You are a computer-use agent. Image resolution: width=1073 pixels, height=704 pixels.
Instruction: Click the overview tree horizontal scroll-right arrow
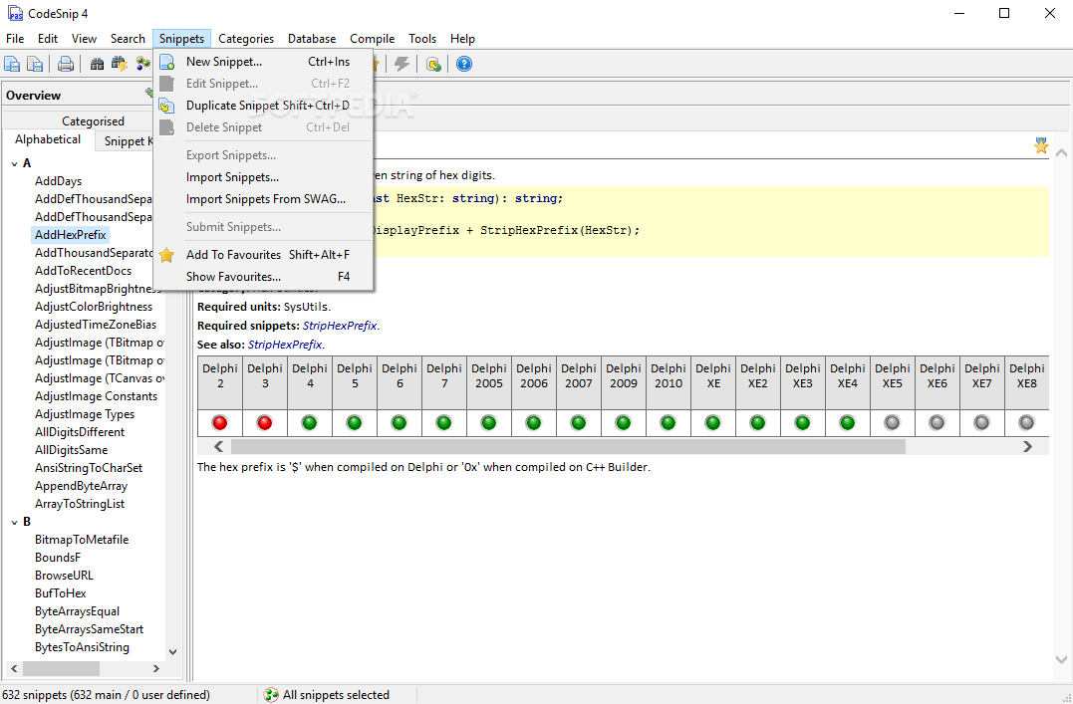point(156,668)
